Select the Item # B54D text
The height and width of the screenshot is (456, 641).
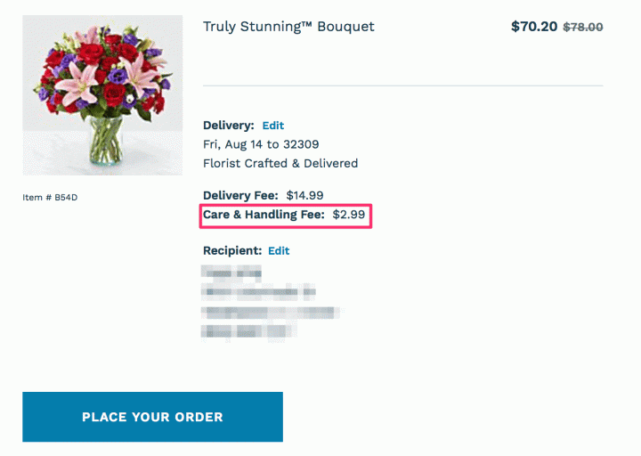point(50,198)
